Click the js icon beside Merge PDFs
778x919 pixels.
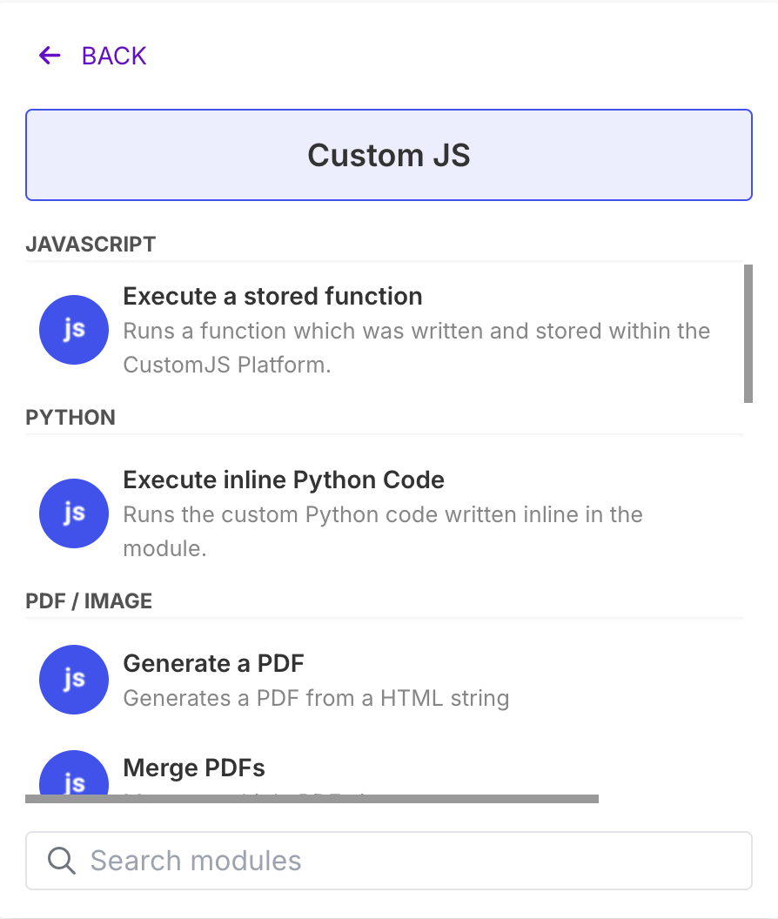pos(74,774)
